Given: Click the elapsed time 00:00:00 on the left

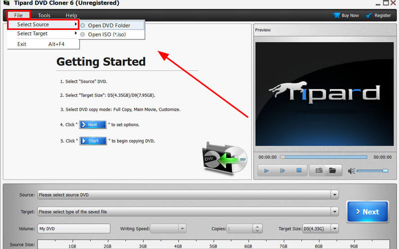Looking at the screenshot, I should coord(267,157).
